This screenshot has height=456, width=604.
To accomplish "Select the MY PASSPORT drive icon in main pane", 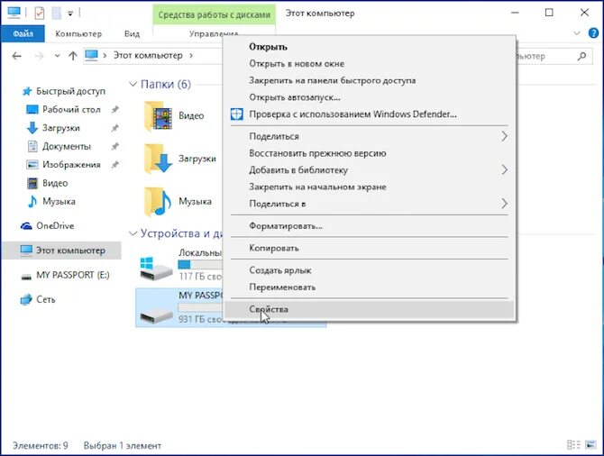I will [156, 315].
